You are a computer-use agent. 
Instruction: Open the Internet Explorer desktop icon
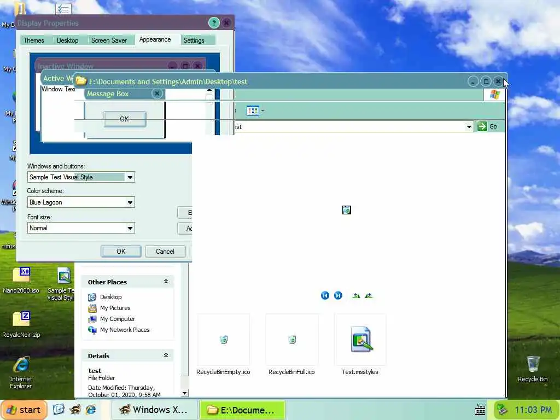tap(21, 372)
